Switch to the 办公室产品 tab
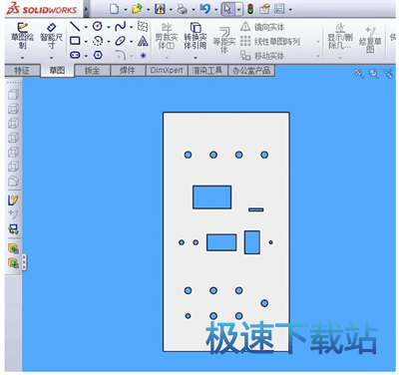Image resolution: width=399 pixels, height=375 pixels. click(x=251, y=71)
